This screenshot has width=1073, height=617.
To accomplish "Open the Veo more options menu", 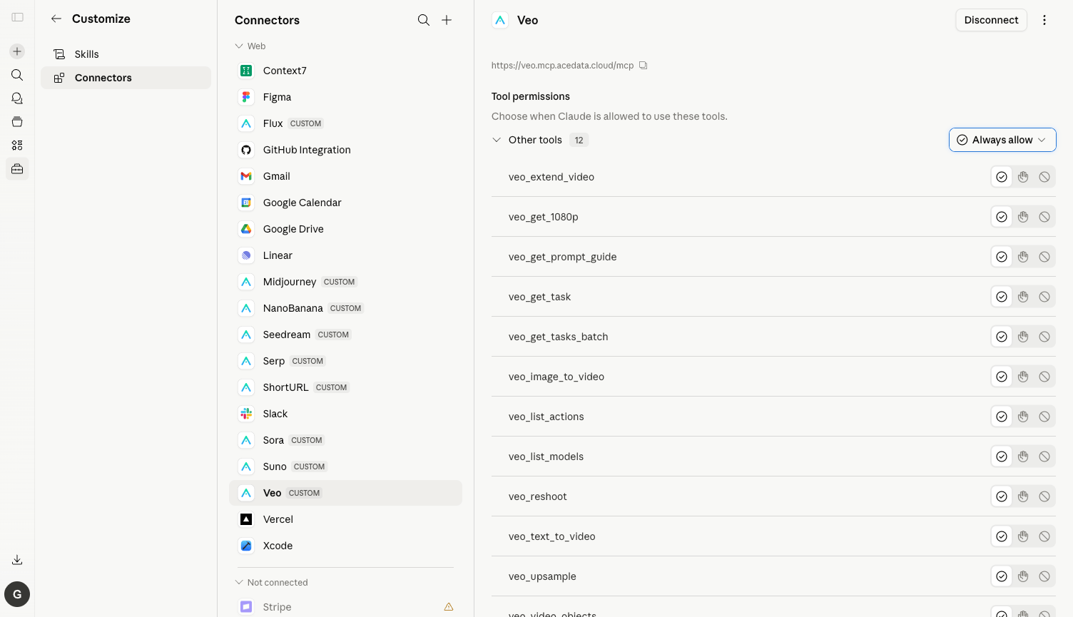I will tap(1044, 20).
